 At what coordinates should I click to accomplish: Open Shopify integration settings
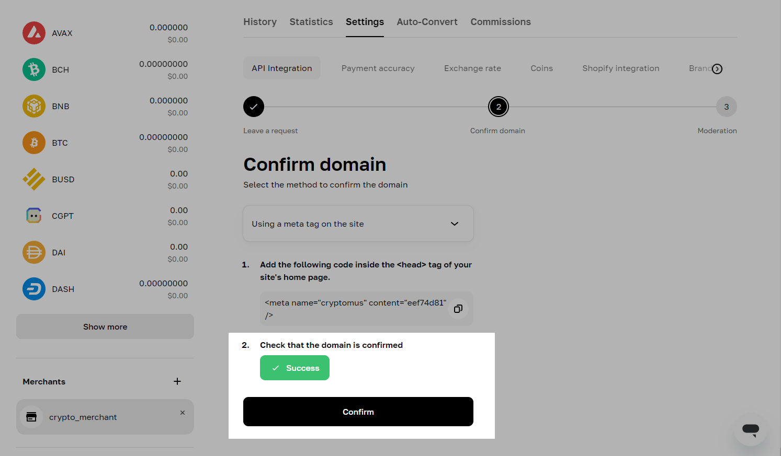pyautogui.click(x=620, y=68)
